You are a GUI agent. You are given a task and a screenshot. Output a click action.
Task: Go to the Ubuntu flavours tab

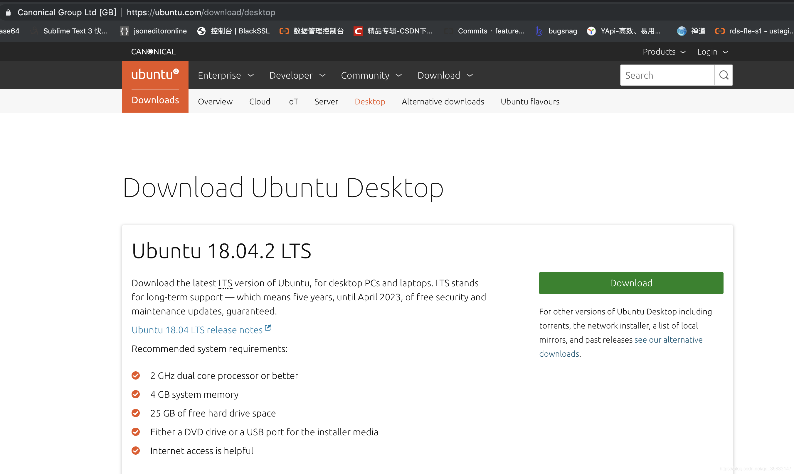tap(530, 101)
